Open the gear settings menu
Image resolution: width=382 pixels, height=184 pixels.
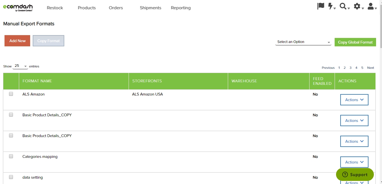358,6
